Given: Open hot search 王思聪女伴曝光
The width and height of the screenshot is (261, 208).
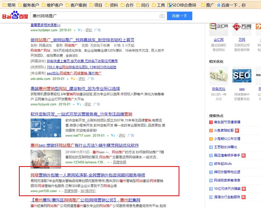Looking at the screenshot, I should (225, 147).
